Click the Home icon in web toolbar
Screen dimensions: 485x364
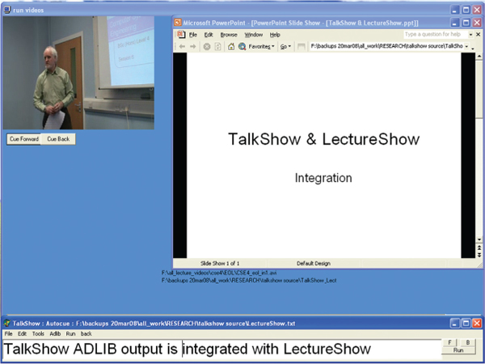point(230,47)
